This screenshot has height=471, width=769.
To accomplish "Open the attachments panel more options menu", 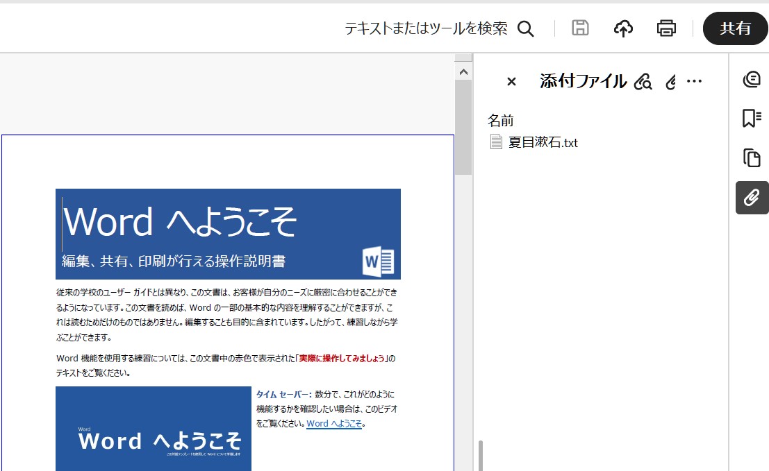I will pos(694,81).
